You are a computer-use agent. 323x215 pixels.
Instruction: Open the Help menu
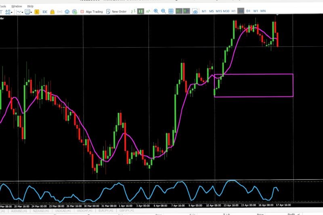[30, 6]
